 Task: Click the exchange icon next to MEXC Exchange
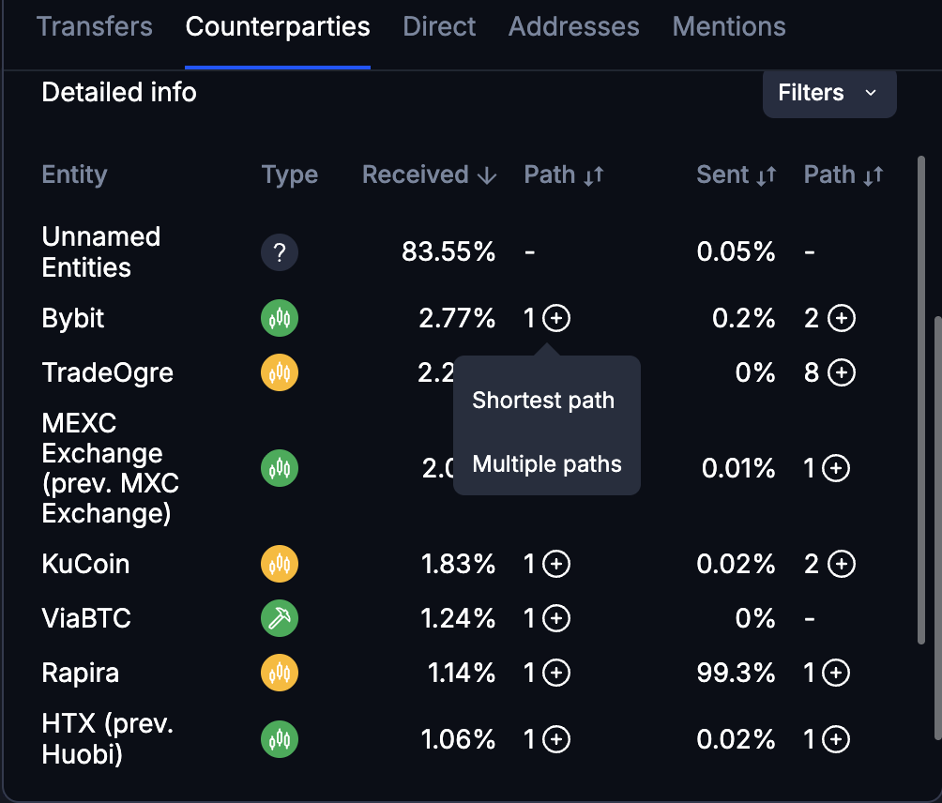[x=279, y=468]
